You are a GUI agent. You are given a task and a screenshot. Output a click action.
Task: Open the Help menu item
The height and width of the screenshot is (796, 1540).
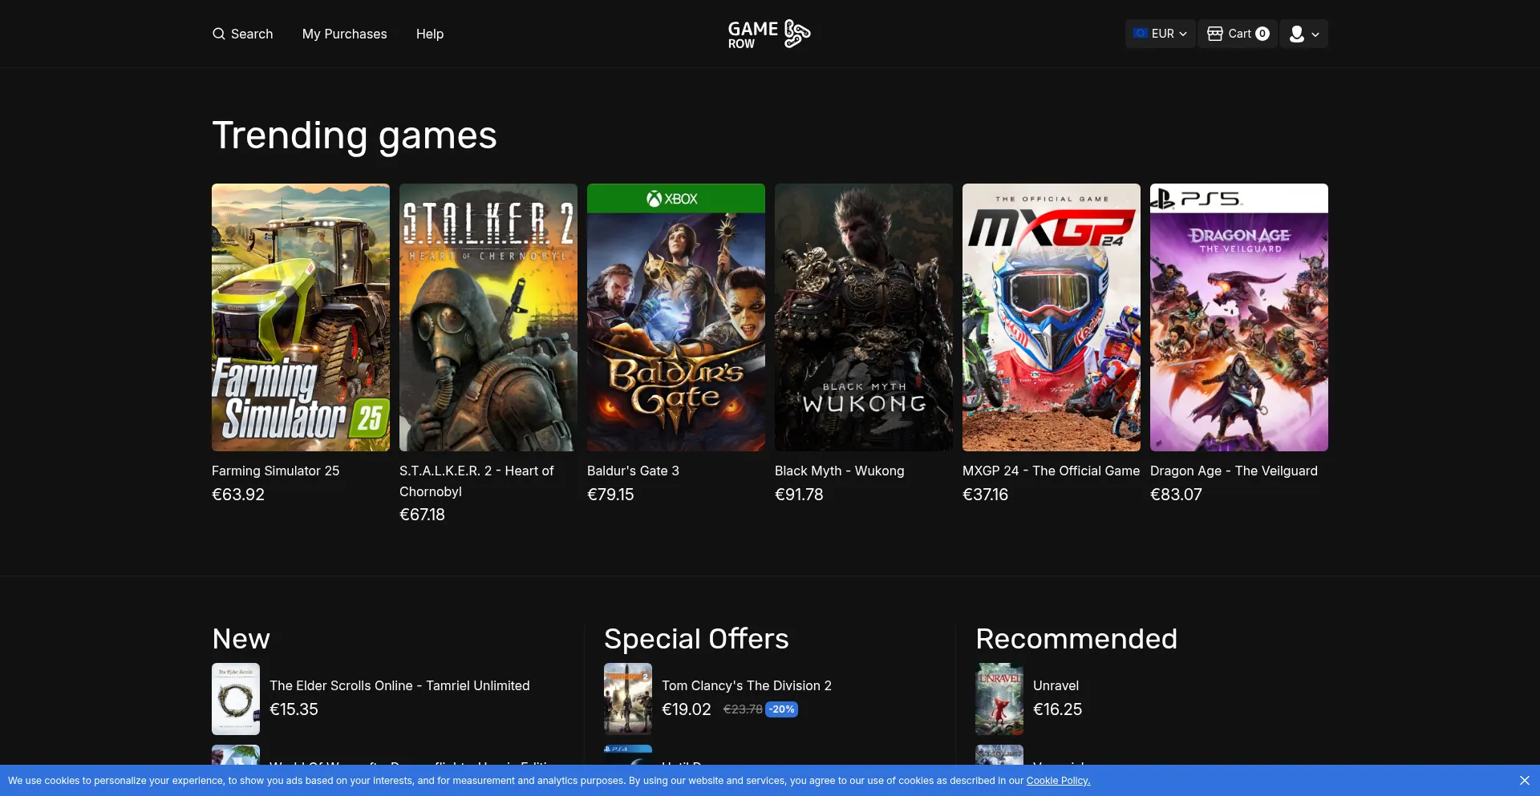(x=429, y=34)
